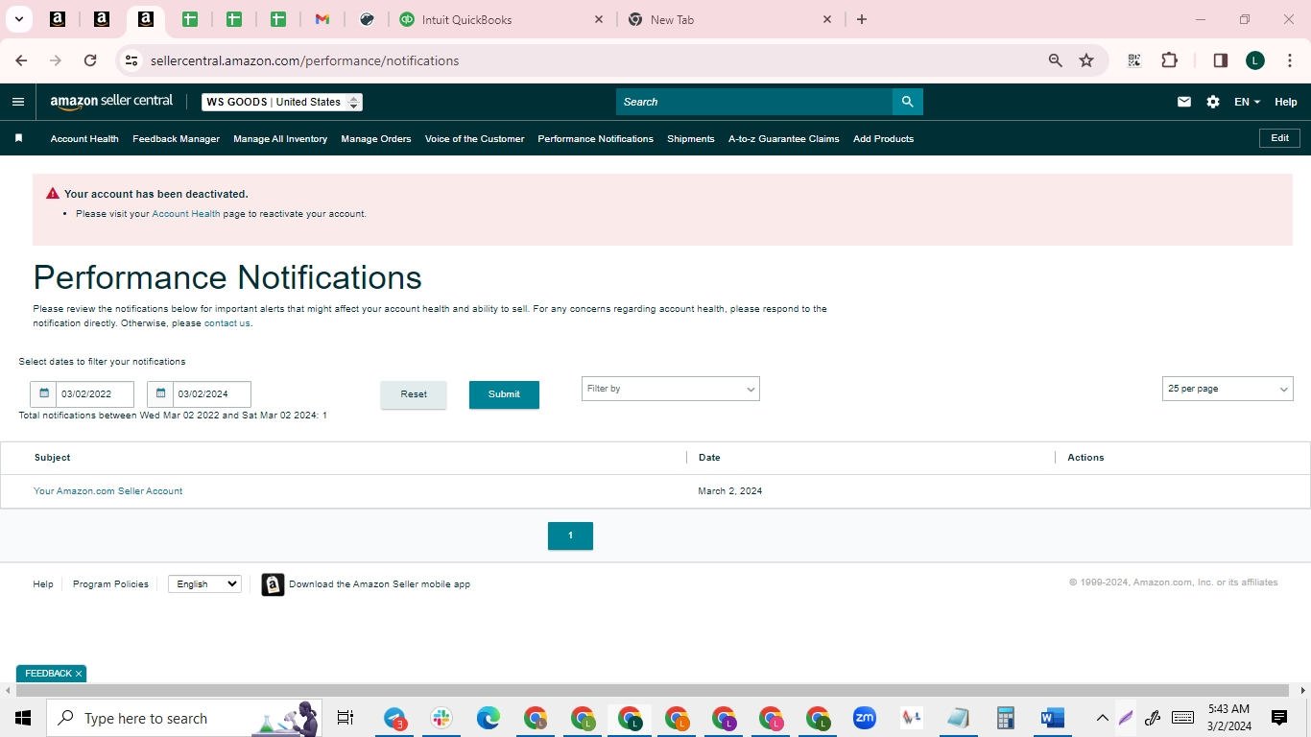Image resolution: width=1311 pixels, height=737 pixels.
Task: Expand the WS GOODS United States marketplace switcher
Action: (282, 102)
